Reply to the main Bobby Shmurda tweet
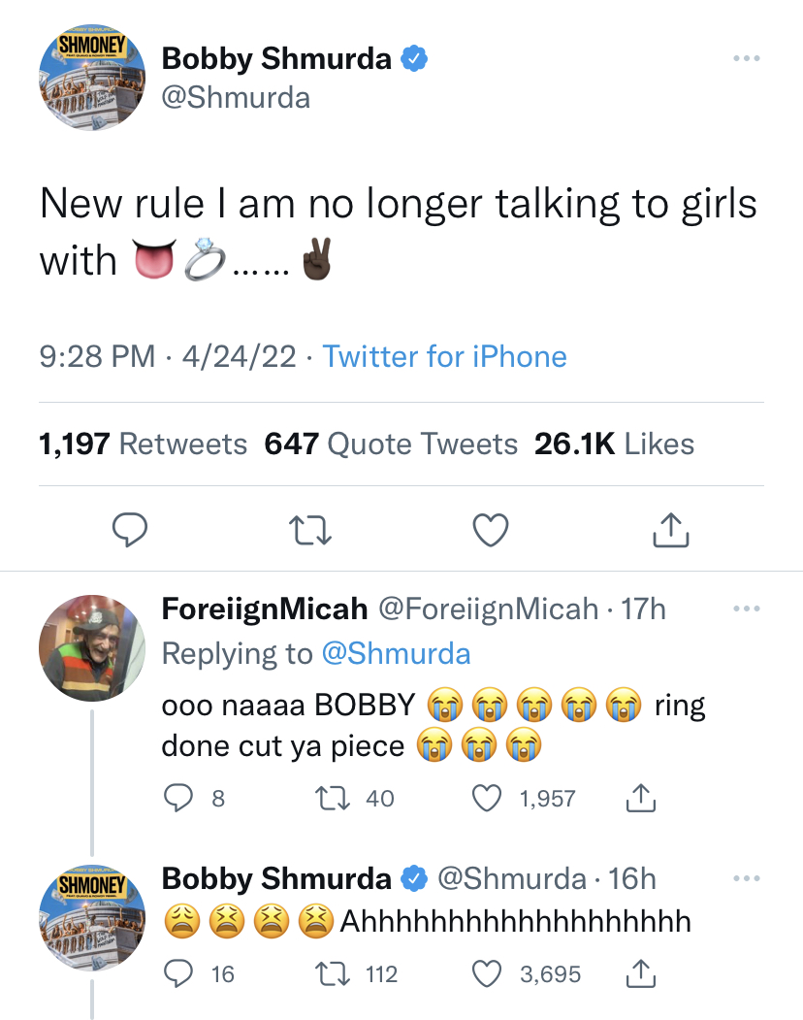 tap(129, 530)
